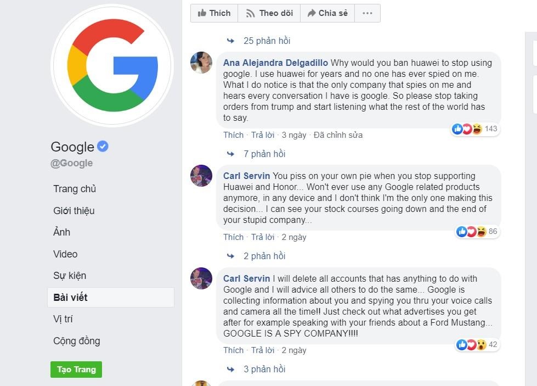Open the three-dots options menu
537x386 pixels.
(366, 13)
